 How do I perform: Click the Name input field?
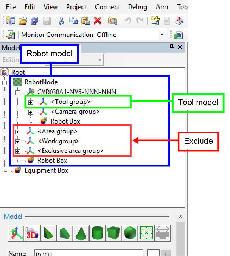pos(88,253)
